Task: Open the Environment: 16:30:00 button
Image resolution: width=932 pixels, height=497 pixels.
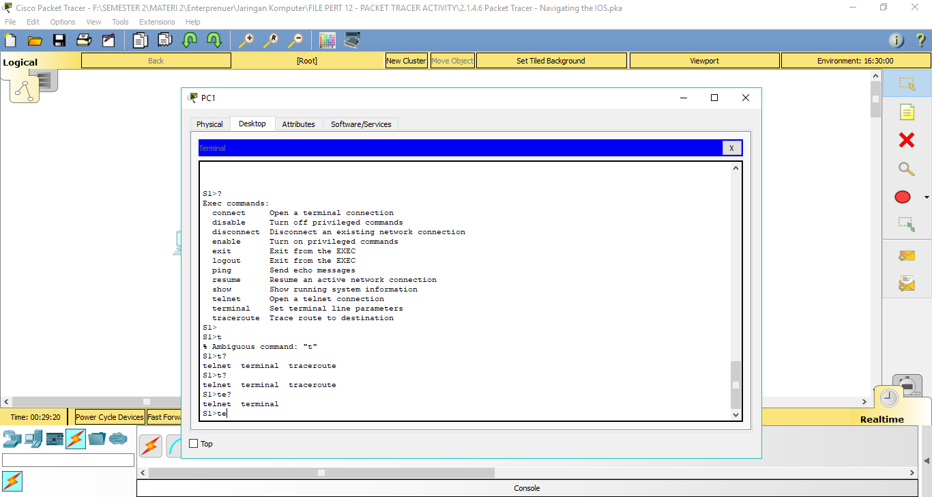Action: pos(855,61)
